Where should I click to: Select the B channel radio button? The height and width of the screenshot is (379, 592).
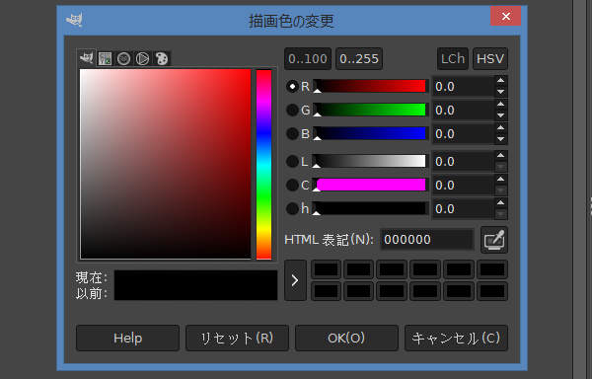[x=292, y=133]
